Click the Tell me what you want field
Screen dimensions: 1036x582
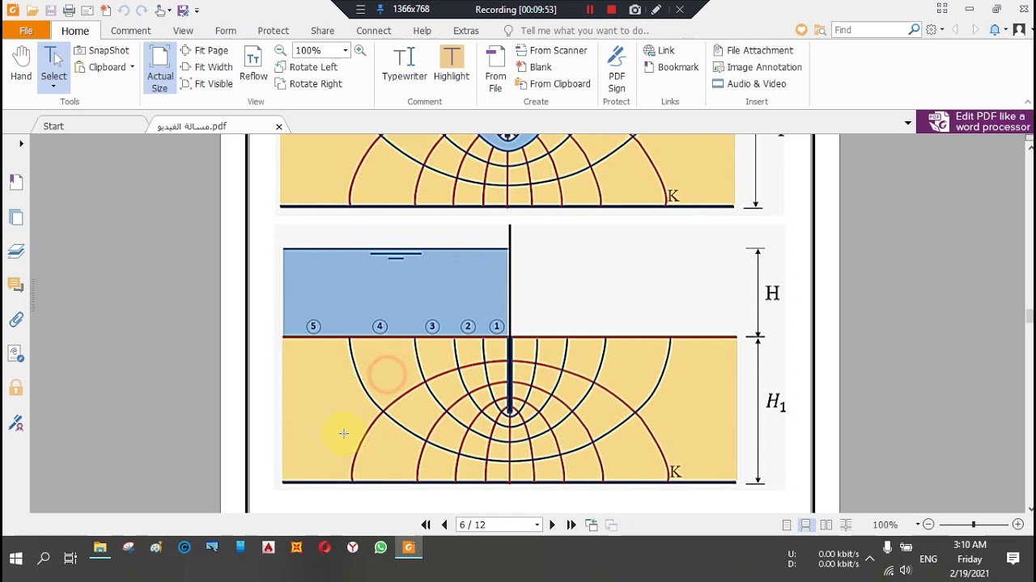(575, 31)
